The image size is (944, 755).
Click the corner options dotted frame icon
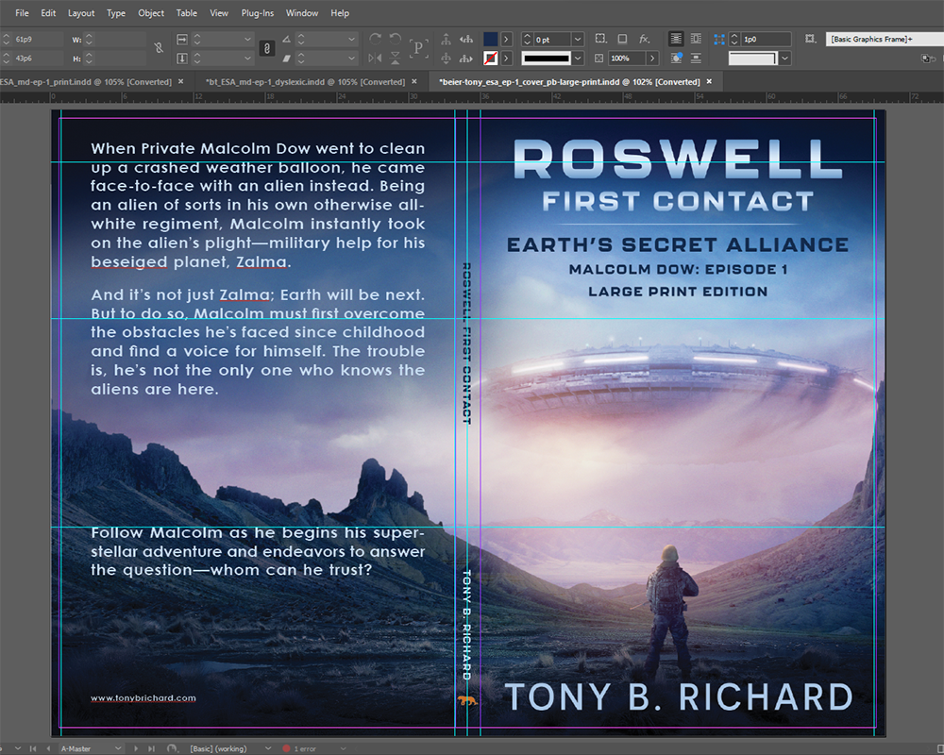[x=600, y=39]
